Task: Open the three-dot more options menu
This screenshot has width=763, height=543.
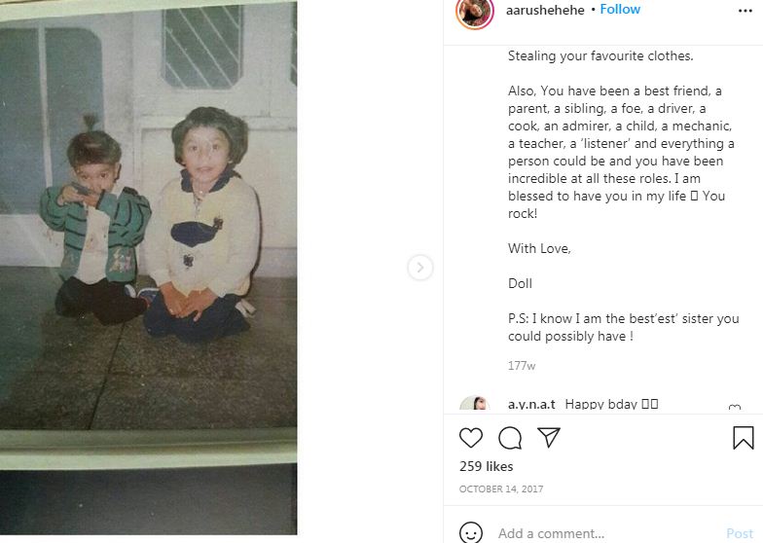Action: coord(745,11)
